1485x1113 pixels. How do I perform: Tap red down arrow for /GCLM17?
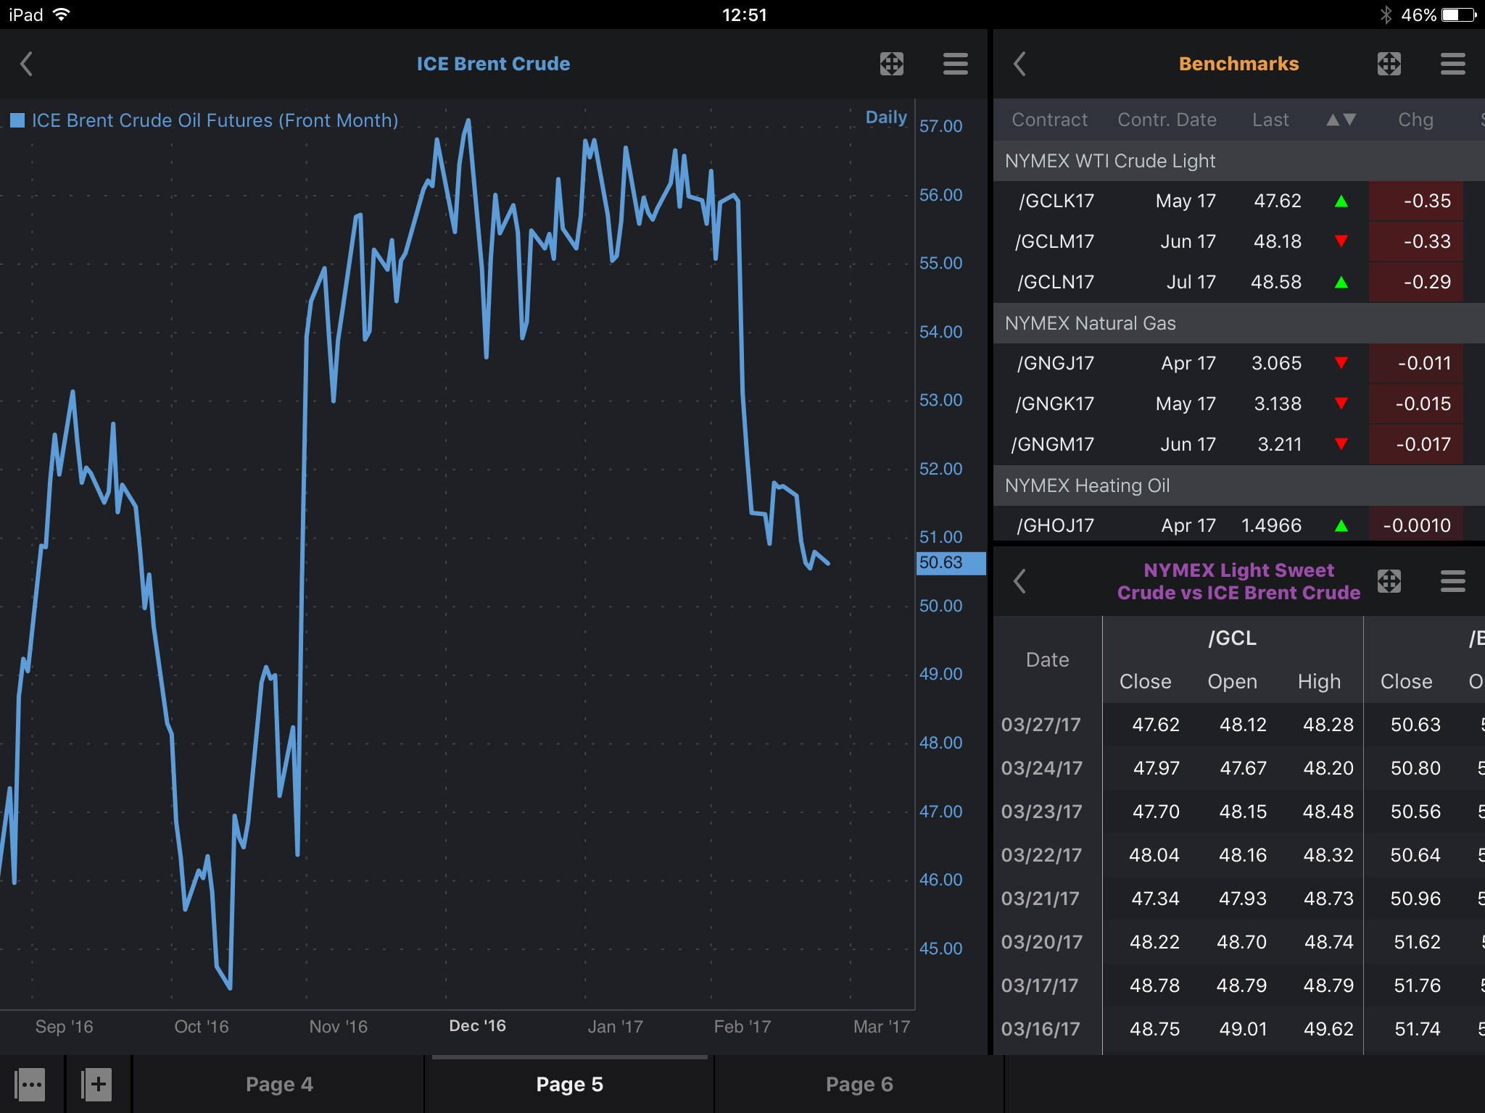(x=1341, y=241)
